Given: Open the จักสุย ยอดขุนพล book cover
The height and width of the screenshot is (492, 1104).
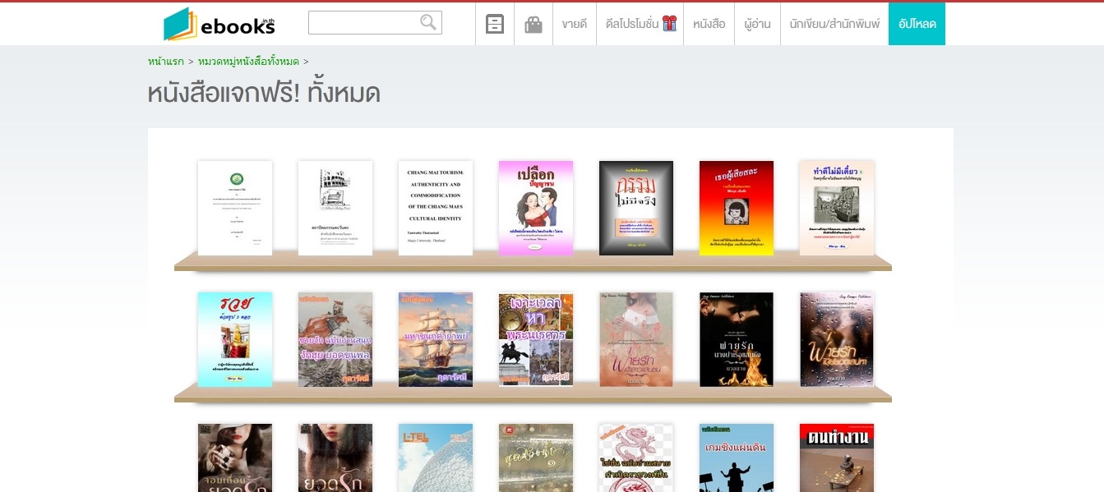Looking at the screenshot, I should click(335, 339).
